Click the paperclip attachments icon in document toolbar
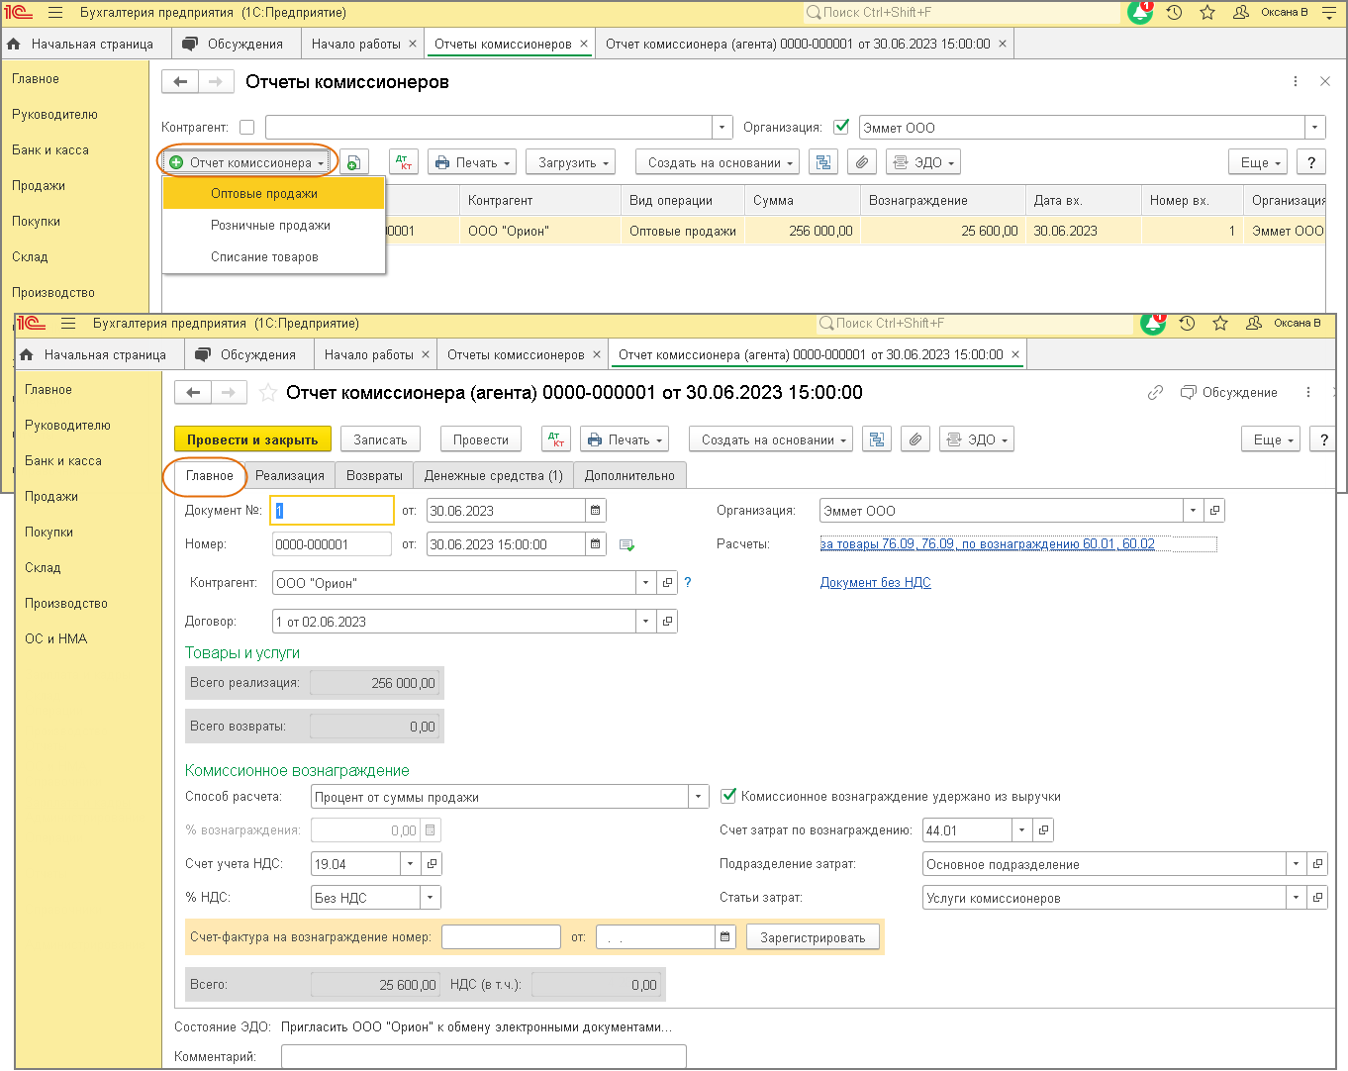Viewport: 1348px width, 1071px height. tap(915, 439)
